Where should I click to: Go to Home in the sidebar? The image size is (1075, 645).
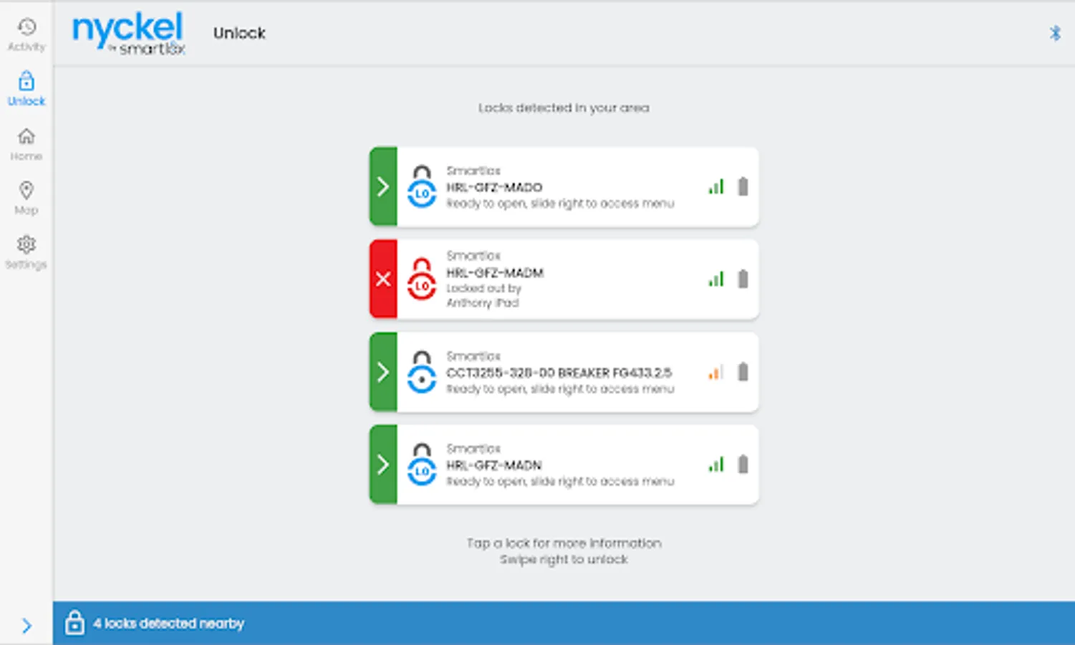click(x=26, y=144)
